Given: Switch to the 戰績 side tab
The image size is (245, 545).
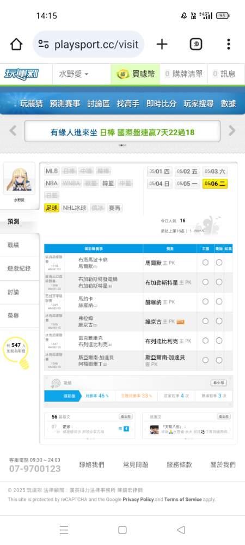Looking at the screenshot, I should (x=13, y=245).
